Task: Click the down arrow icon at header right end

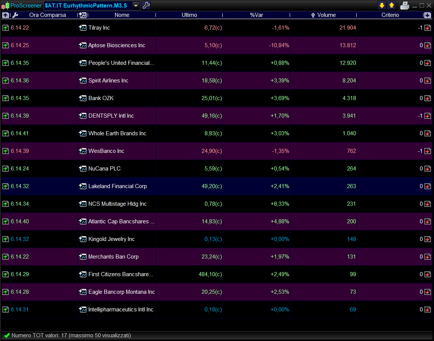Action: (x=427, y=15)
